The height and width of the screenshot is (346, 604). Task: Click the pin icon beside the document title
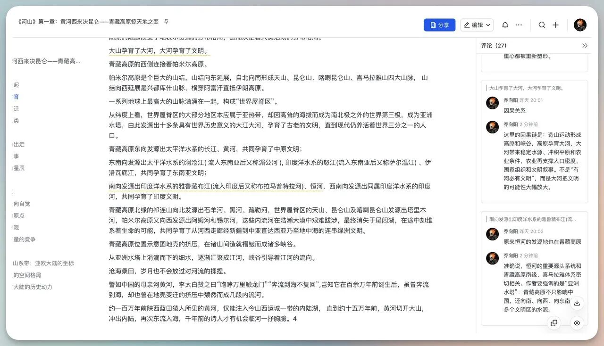[x=166, y=22]
